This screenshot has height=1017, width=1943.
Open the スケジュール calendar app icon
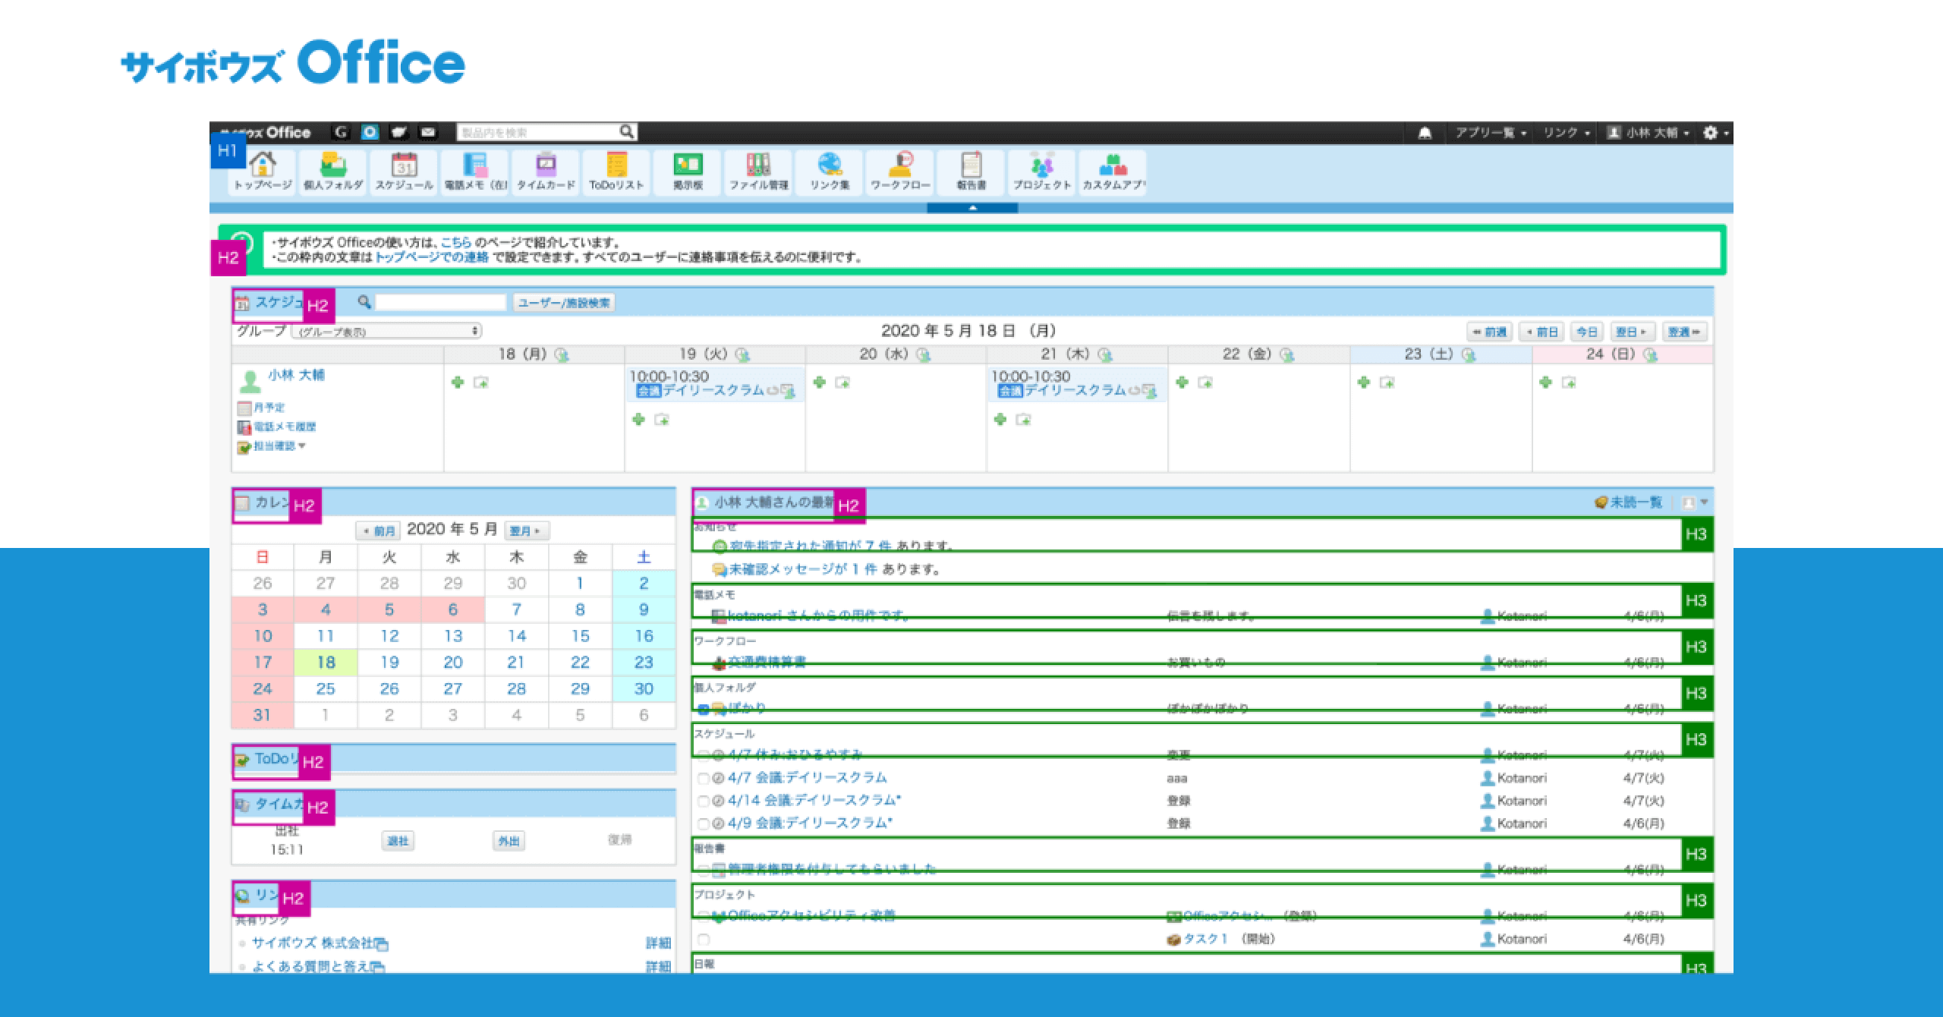tap(404, 172)
